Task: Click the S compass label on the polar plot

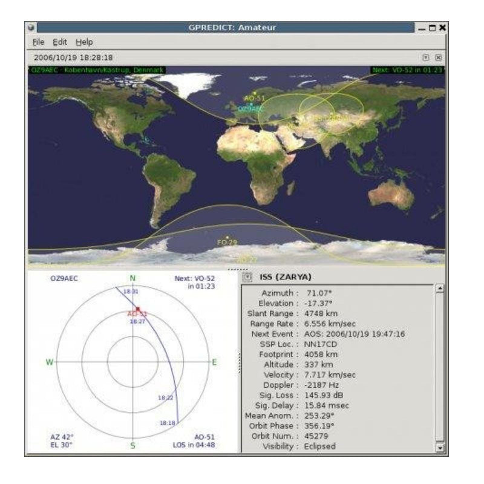Action: (x=132, y=446)
